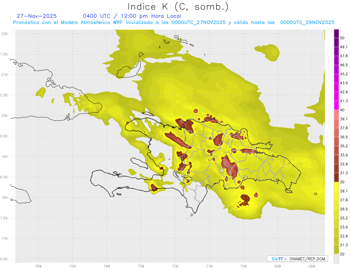Screen dimensions: 350x270
Task: Click the dark brown segment between 30 and 31.3
Action: (337, 177)
